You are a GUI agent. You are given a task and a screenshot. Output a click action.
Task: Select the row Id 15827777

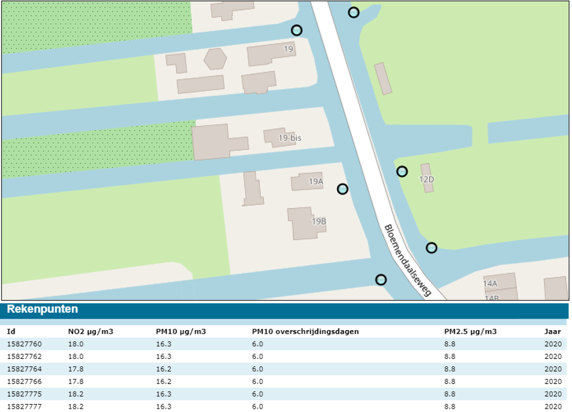(x=283, y=406)
